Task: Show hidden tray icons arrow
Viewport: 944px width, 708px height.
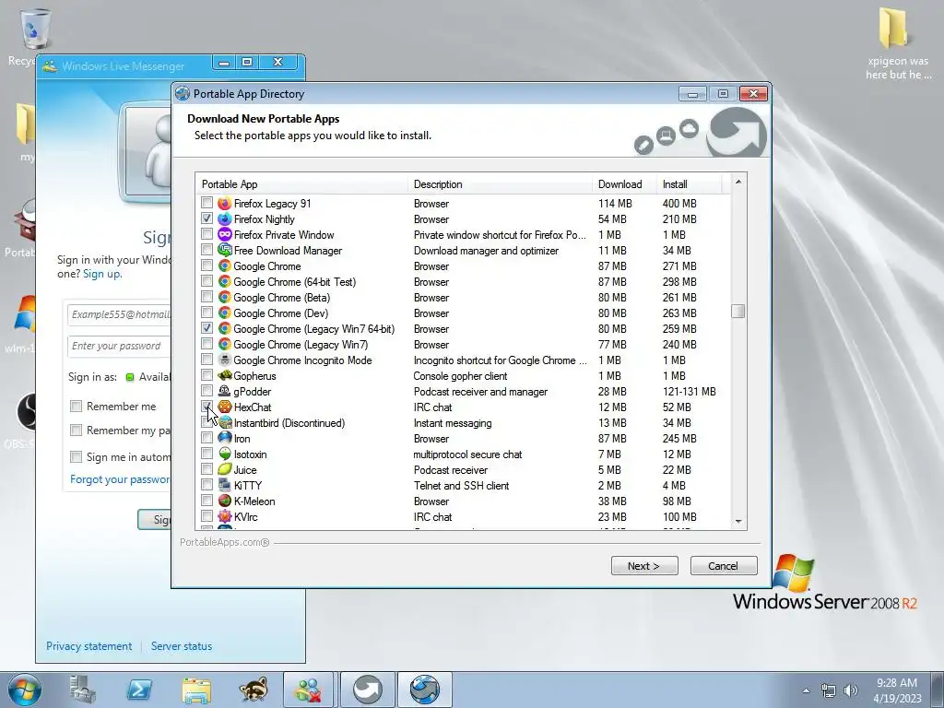Action: (x=806, y=690)
